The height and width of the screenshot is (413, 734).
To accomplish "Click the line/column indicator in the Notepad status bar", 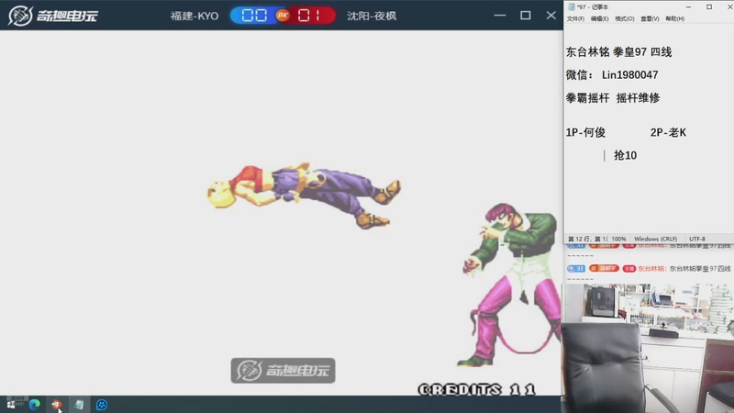I will (587, 239).
